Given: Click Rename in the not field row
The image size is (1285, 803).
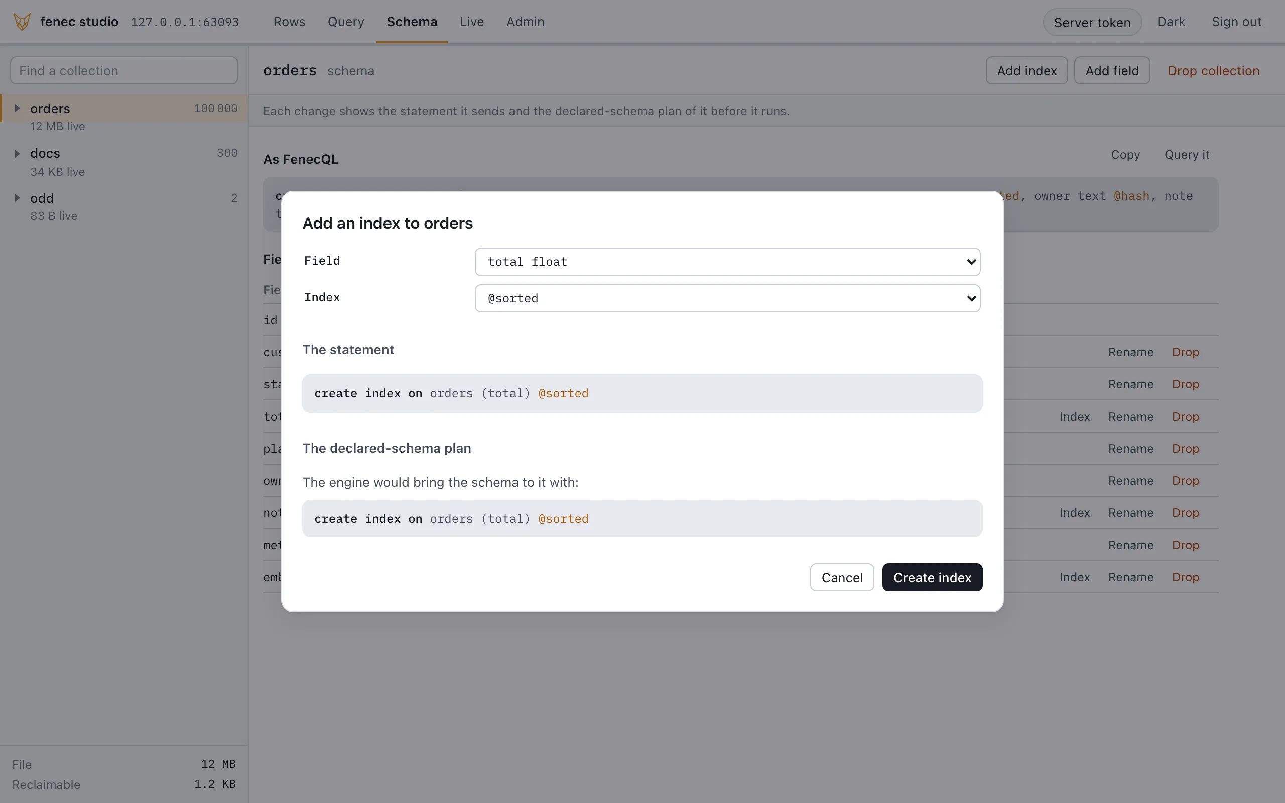Looking at the screenshot, I should pyautogui.click(x=1130, y=513).
